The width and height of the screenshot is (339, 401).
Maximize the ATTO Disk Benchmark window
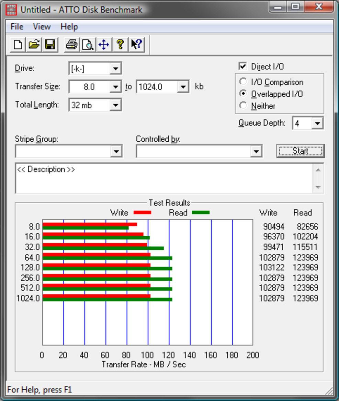coord(295,7)
